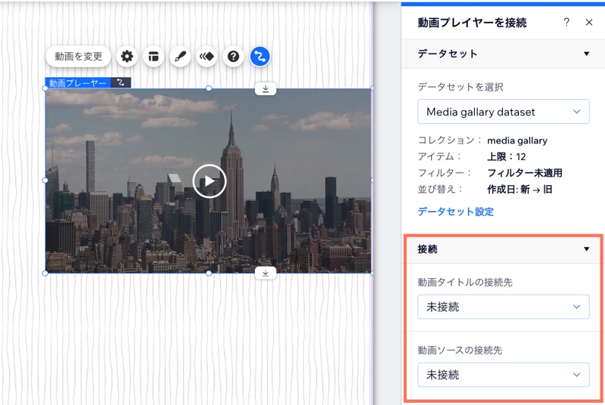This screenshot has height=405, width=605.
Task: Click the 作成日: 新 → 旧 sort value
Action: (520, 189)
